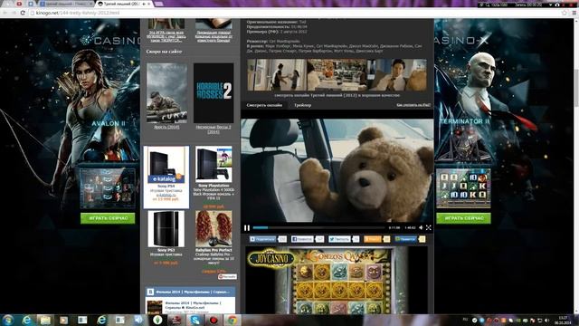Switch to the Трейлер tab
The height and width of the screenshot is (326, 579).
pos(302,105)
